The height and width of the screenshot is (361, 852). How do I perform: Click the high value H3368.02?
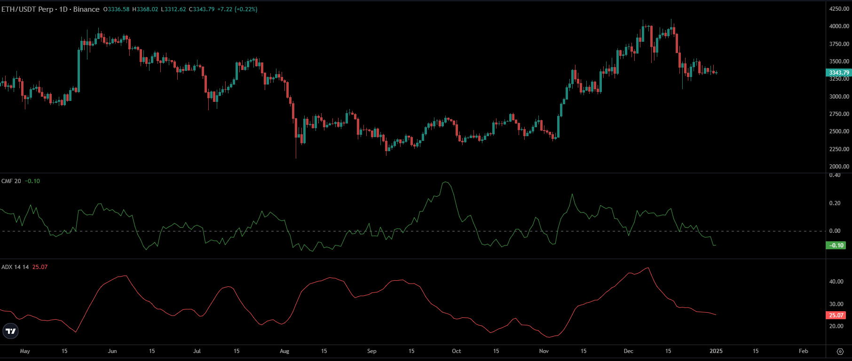click(145, 9)
